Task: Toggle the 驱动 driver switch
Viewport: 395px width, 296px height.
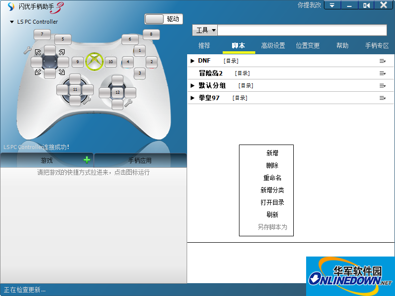Action: pos(163,19)
